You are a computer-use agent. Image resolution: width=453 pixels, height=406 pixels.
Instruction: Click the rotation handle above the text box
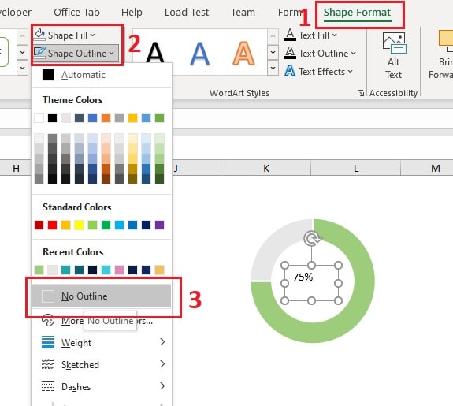point(312,239)
